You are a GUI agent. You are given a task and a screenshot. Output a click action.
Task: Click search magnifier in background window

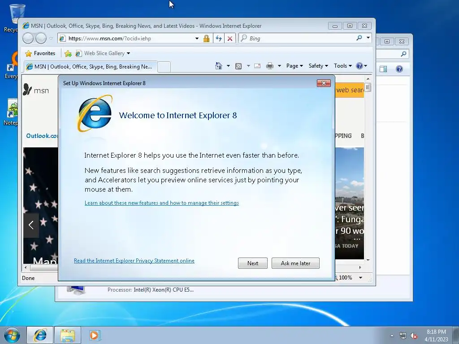click(x=403, y=54)
